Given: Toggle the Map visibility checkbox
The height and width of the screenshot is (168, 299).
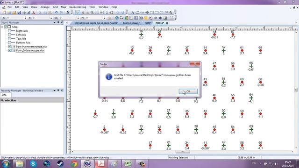Looking at the screenshot, I should click(6, 27).
